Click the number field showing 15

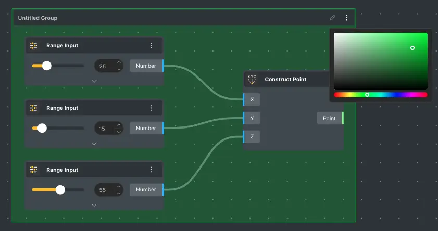click(x=103, y=128)
